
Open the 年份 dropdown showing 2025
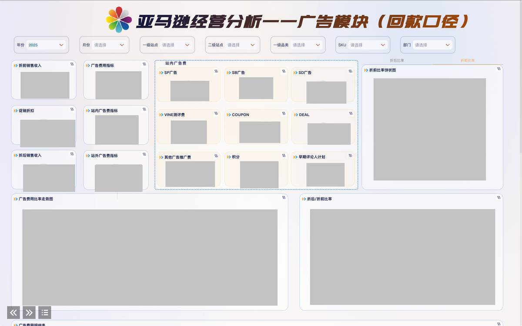46,45
